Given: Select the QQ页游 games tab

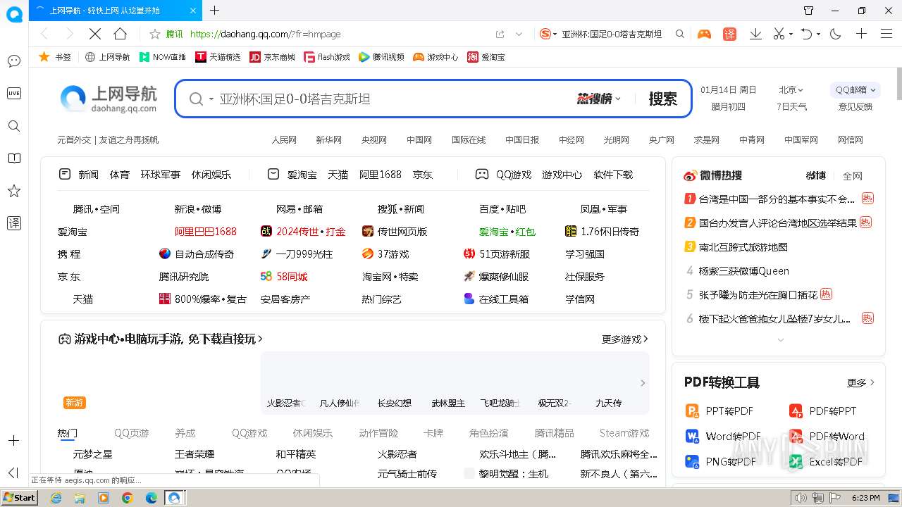Looking at the screenshot, I should tap(132, 433).
